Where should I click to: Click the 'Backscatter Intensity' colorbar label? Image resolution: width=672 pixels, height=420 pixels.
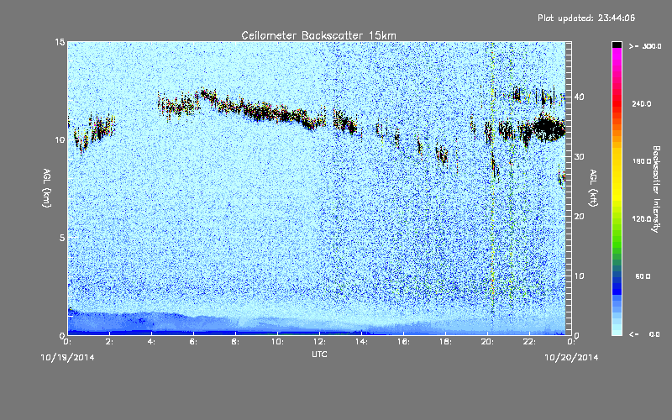(x=655, y=189)
